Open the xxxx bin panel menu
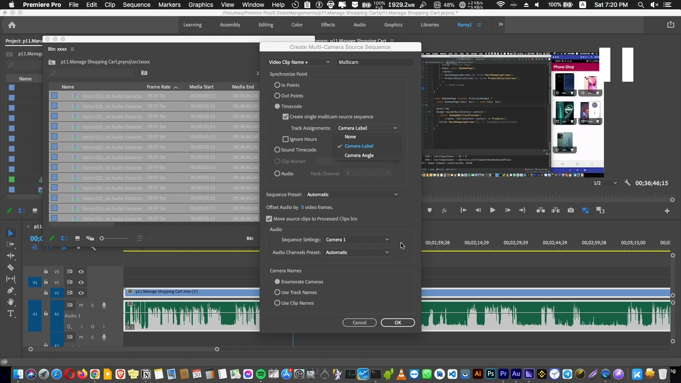 coord(72,49)
